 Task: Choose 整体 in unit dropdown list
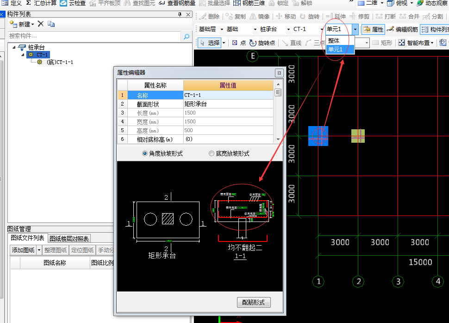(340, 41)
